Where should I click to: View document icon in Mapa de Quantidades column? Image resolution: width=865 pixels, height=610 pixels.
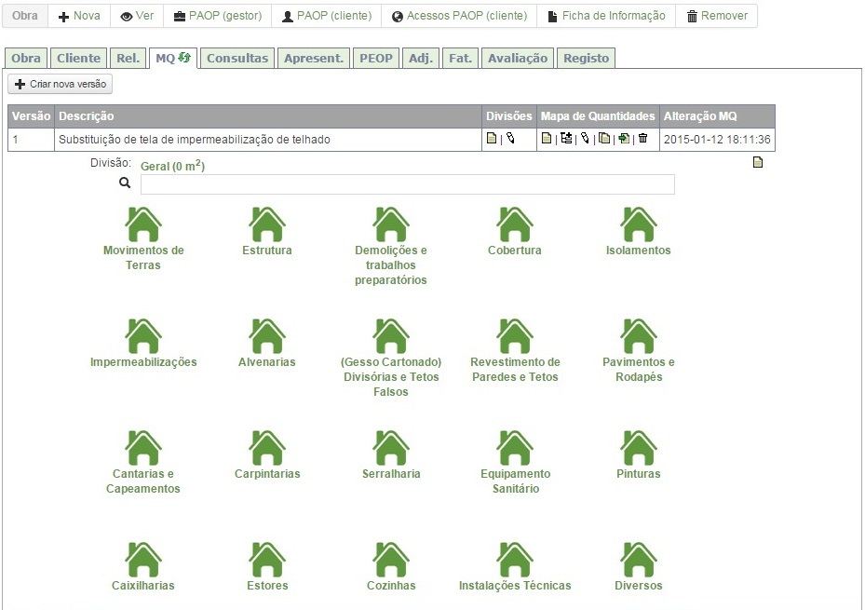(x=547, y=139)
